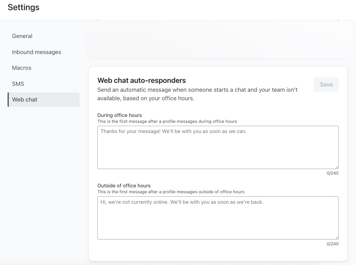Focus the During office hours message box
The height and width of the screenshot is (265, 356).
tap(218, 147)
